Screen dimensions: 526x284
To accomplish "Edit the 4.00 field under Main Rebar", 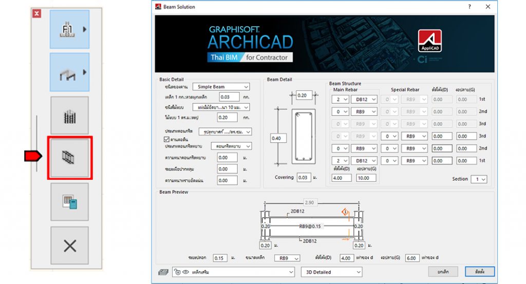I will (x=342, y=178).
